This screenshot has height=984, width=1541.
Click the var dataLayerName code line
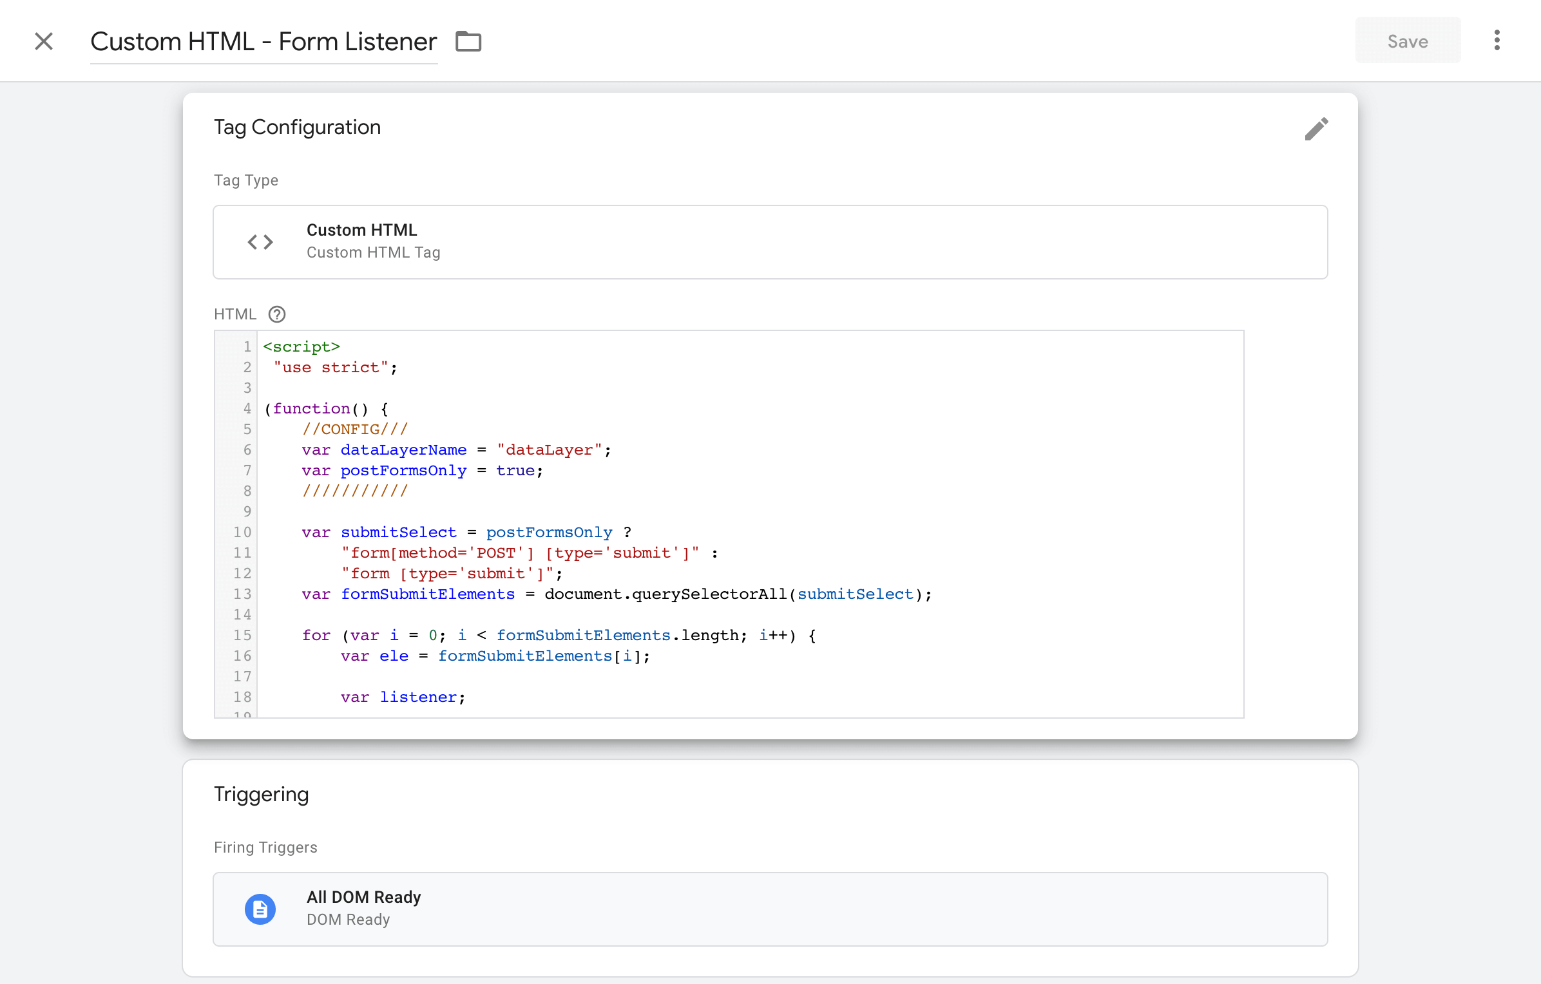[456, 449]
